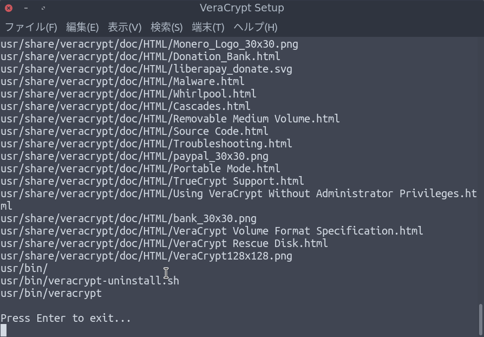Select the Press Enter to exit line

pos(65,318)
